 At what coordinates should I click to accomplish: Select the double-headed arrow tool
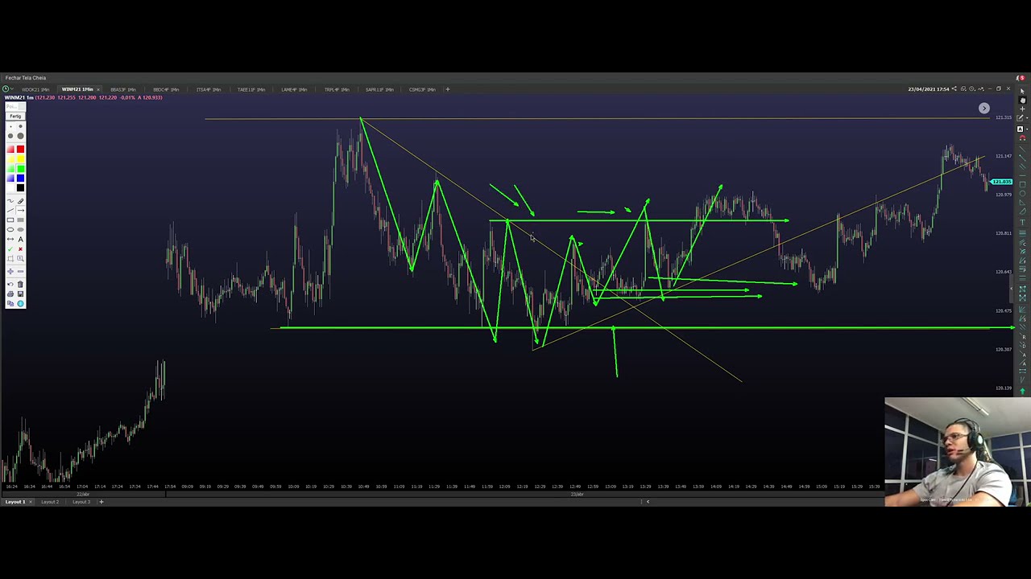point(10,239)
